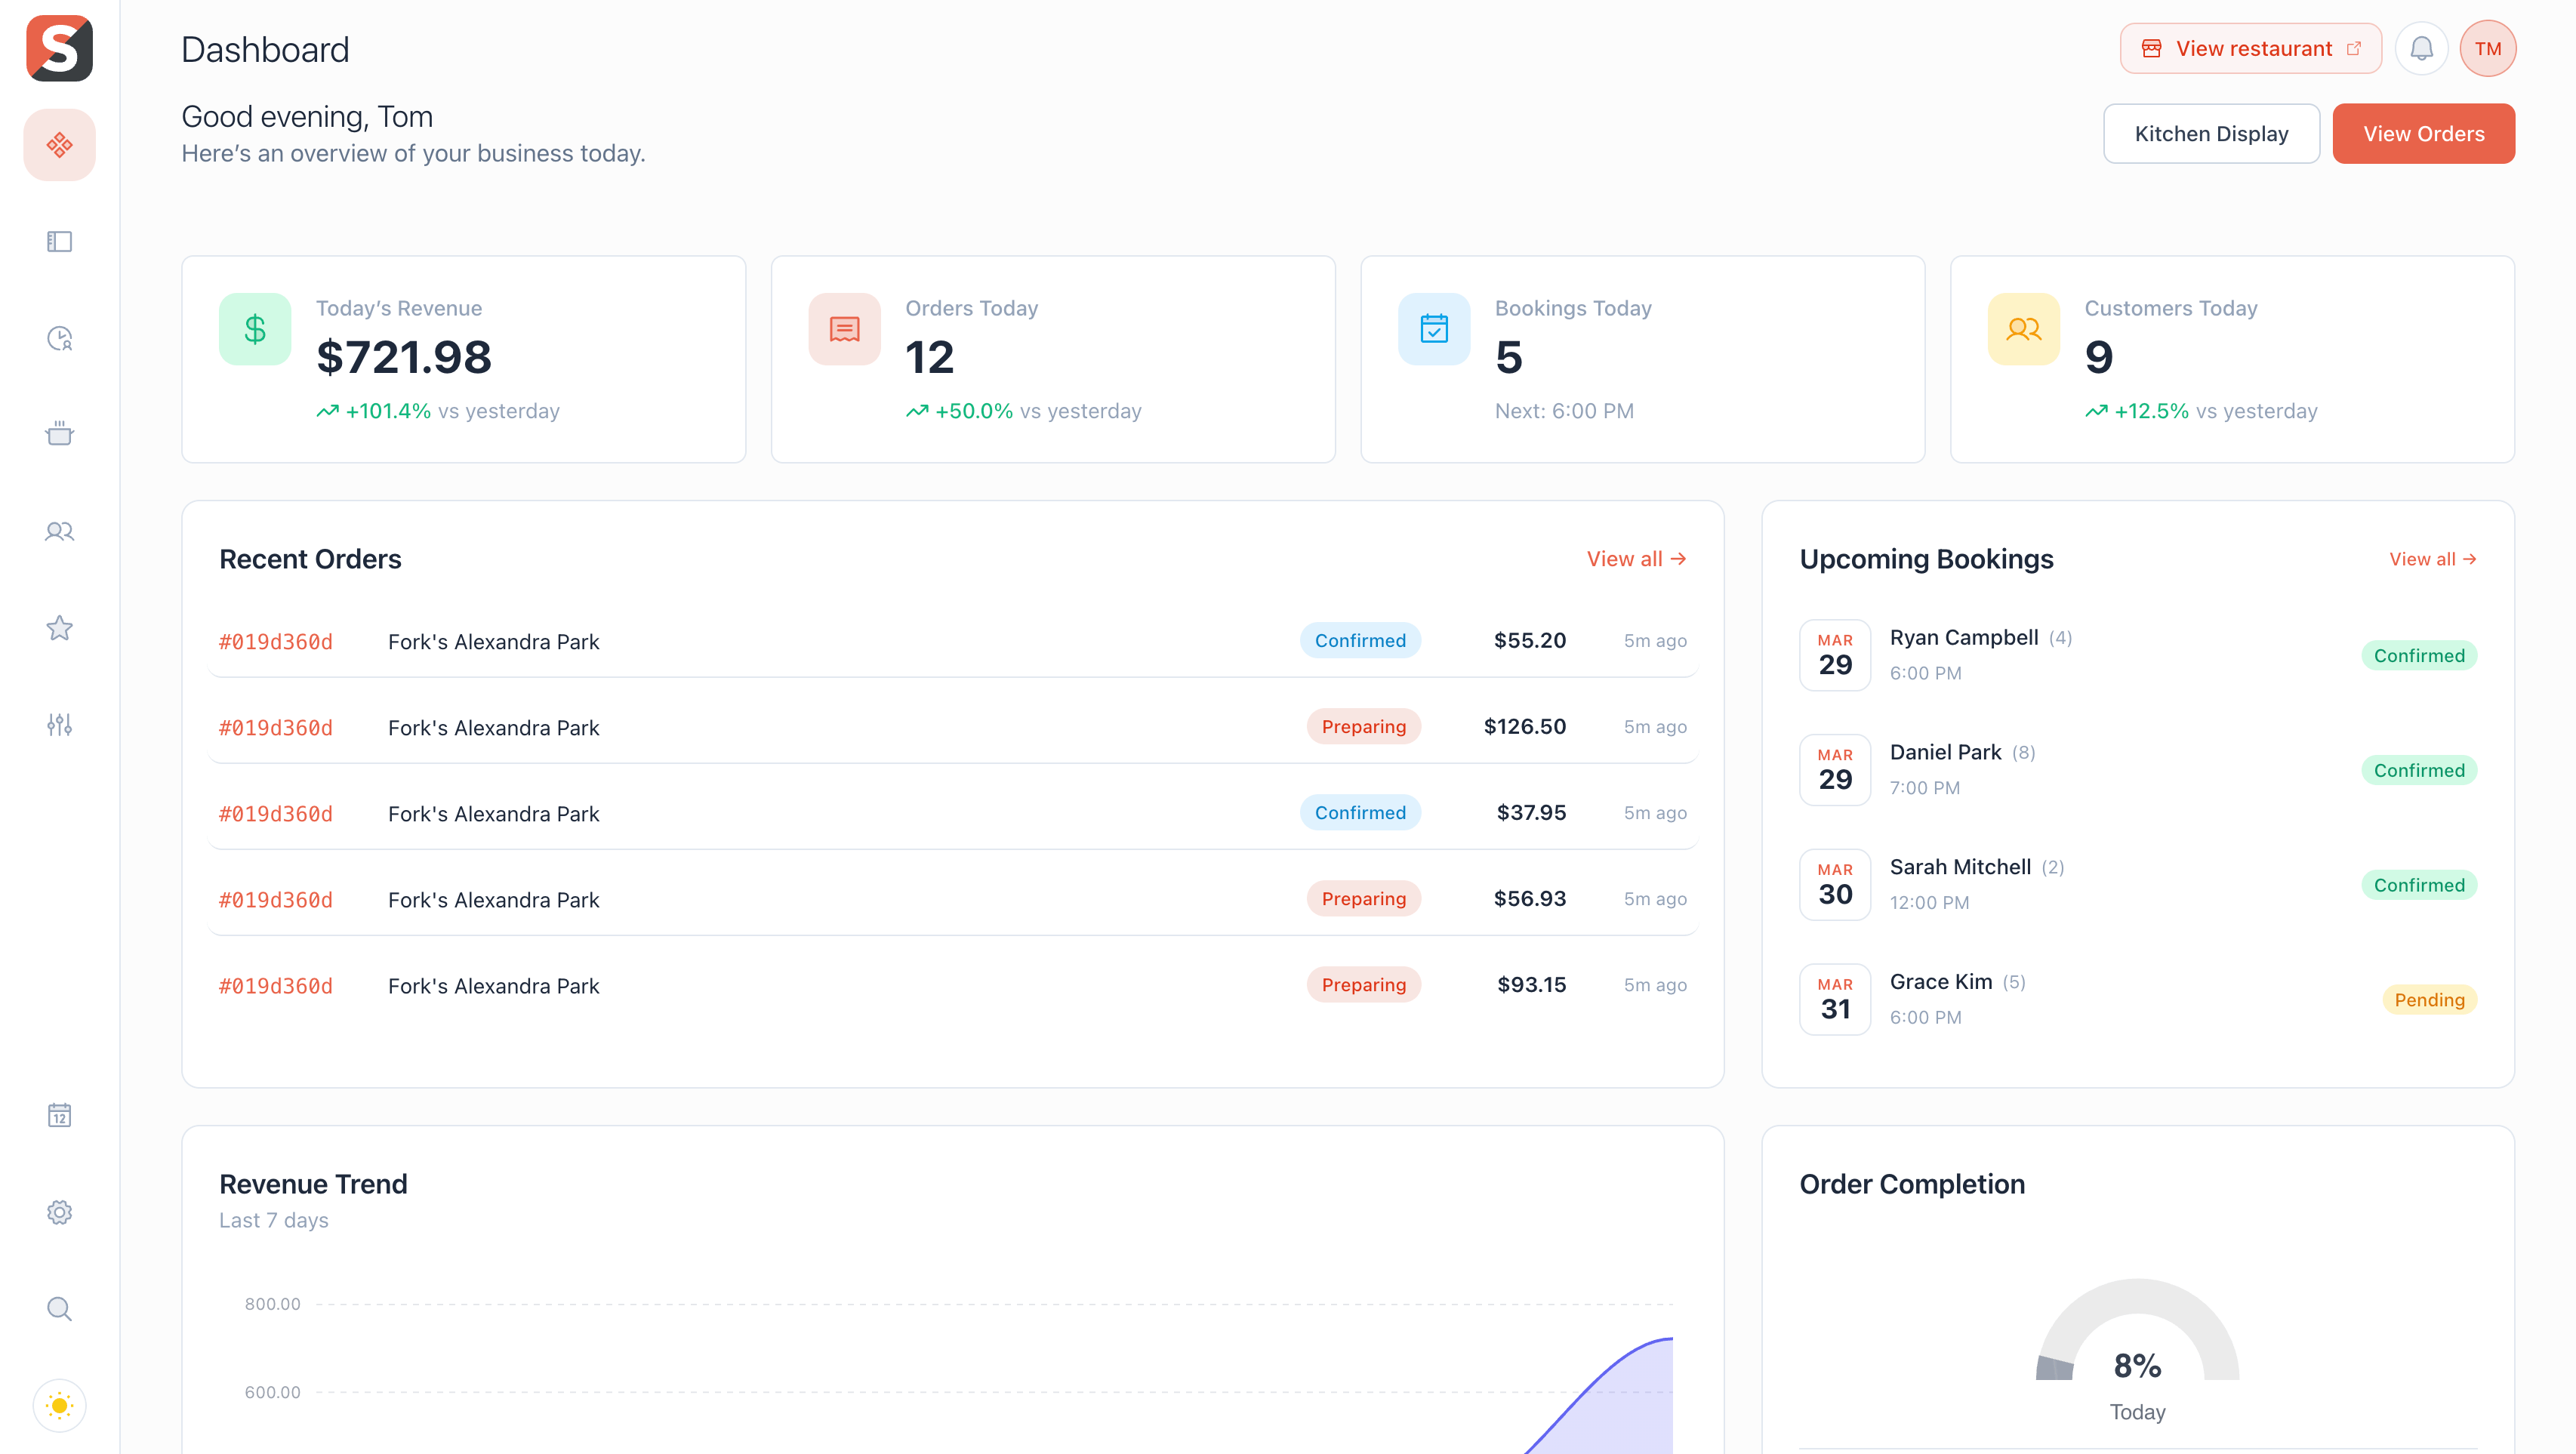Toggle light/dark theme with sun icon
2576x1454 pixels.
pyautogui.click(x=59, y=1405)
